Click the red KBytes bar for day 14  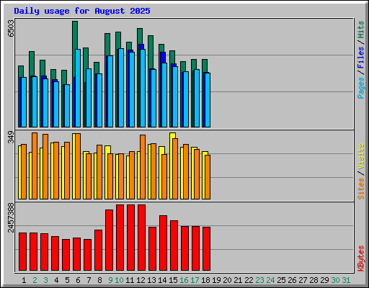click(163, 243)
